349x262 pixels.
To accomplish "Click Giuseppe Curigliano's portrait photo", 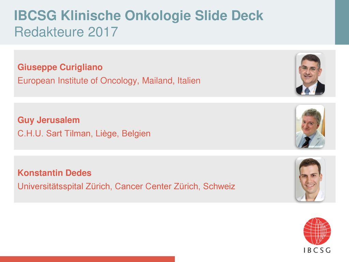I will tap(310, 74).
